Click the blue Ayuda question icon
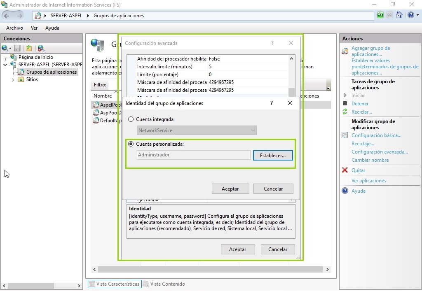Image resolution: width=422 pixels, height=291 pixels. [x=345, y=191]
